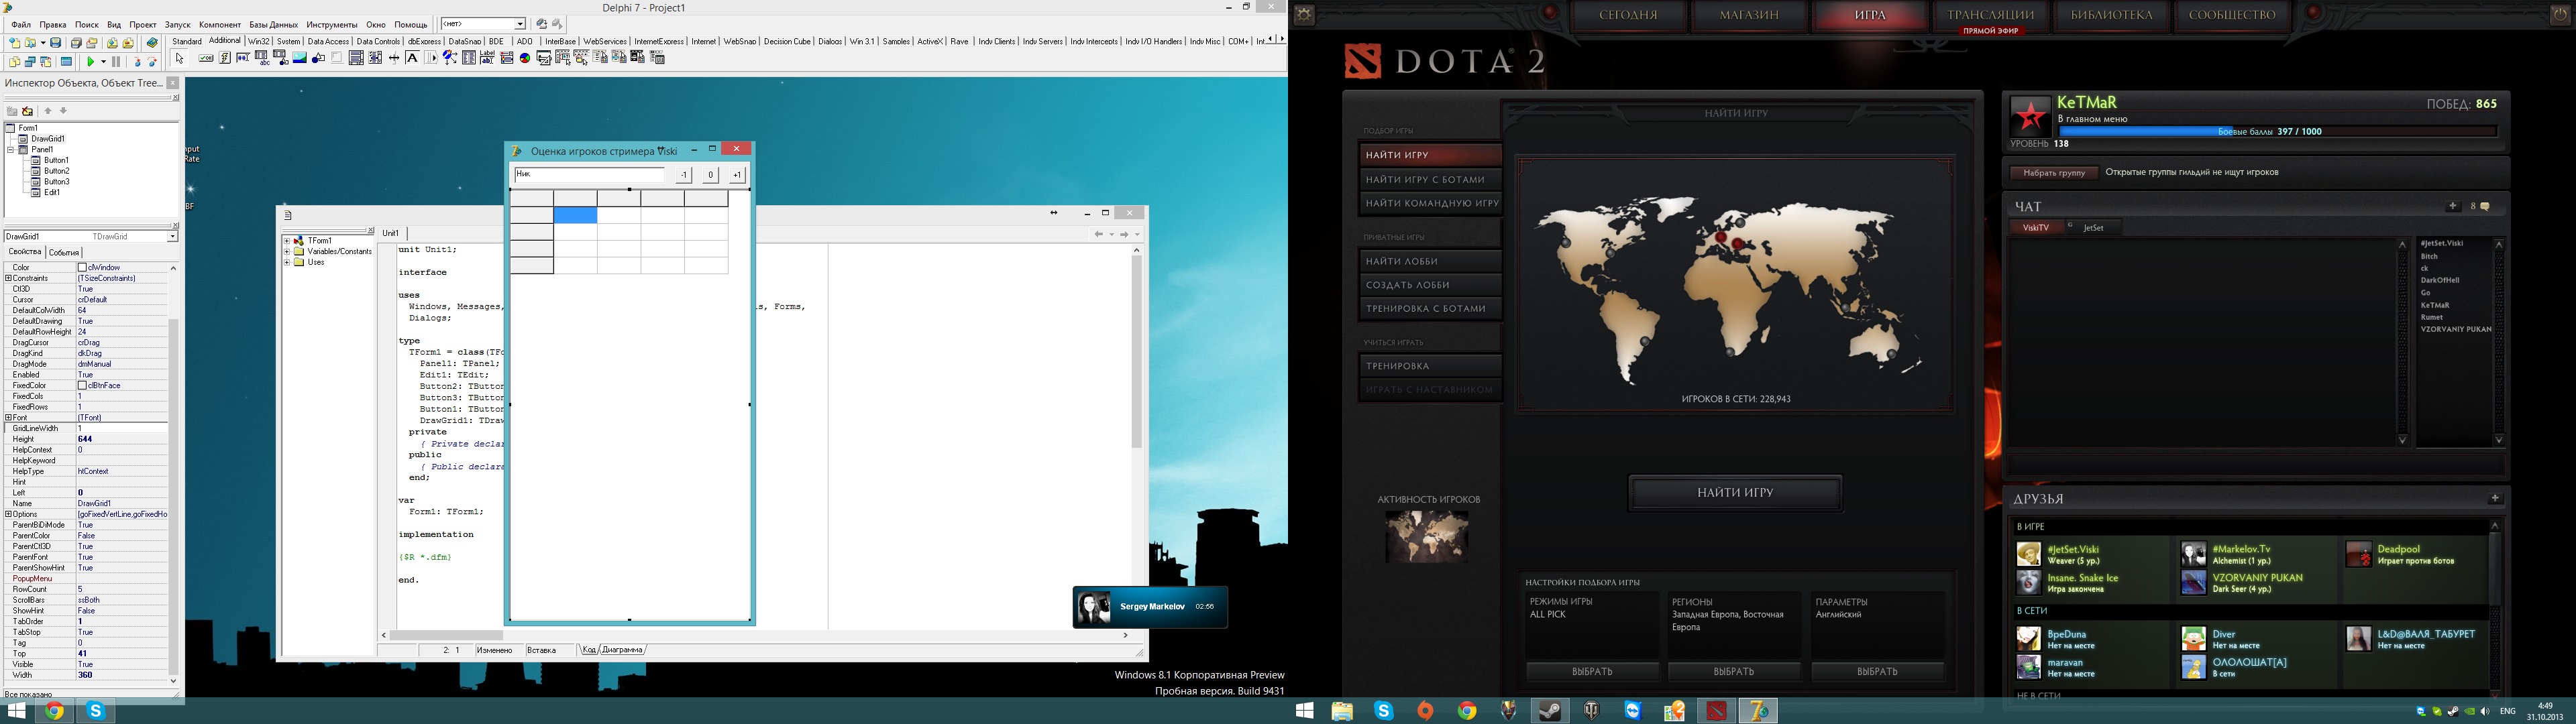
Task: Click the lower large НАЙТИ ИГРУ button
Action: [1735, 493]
